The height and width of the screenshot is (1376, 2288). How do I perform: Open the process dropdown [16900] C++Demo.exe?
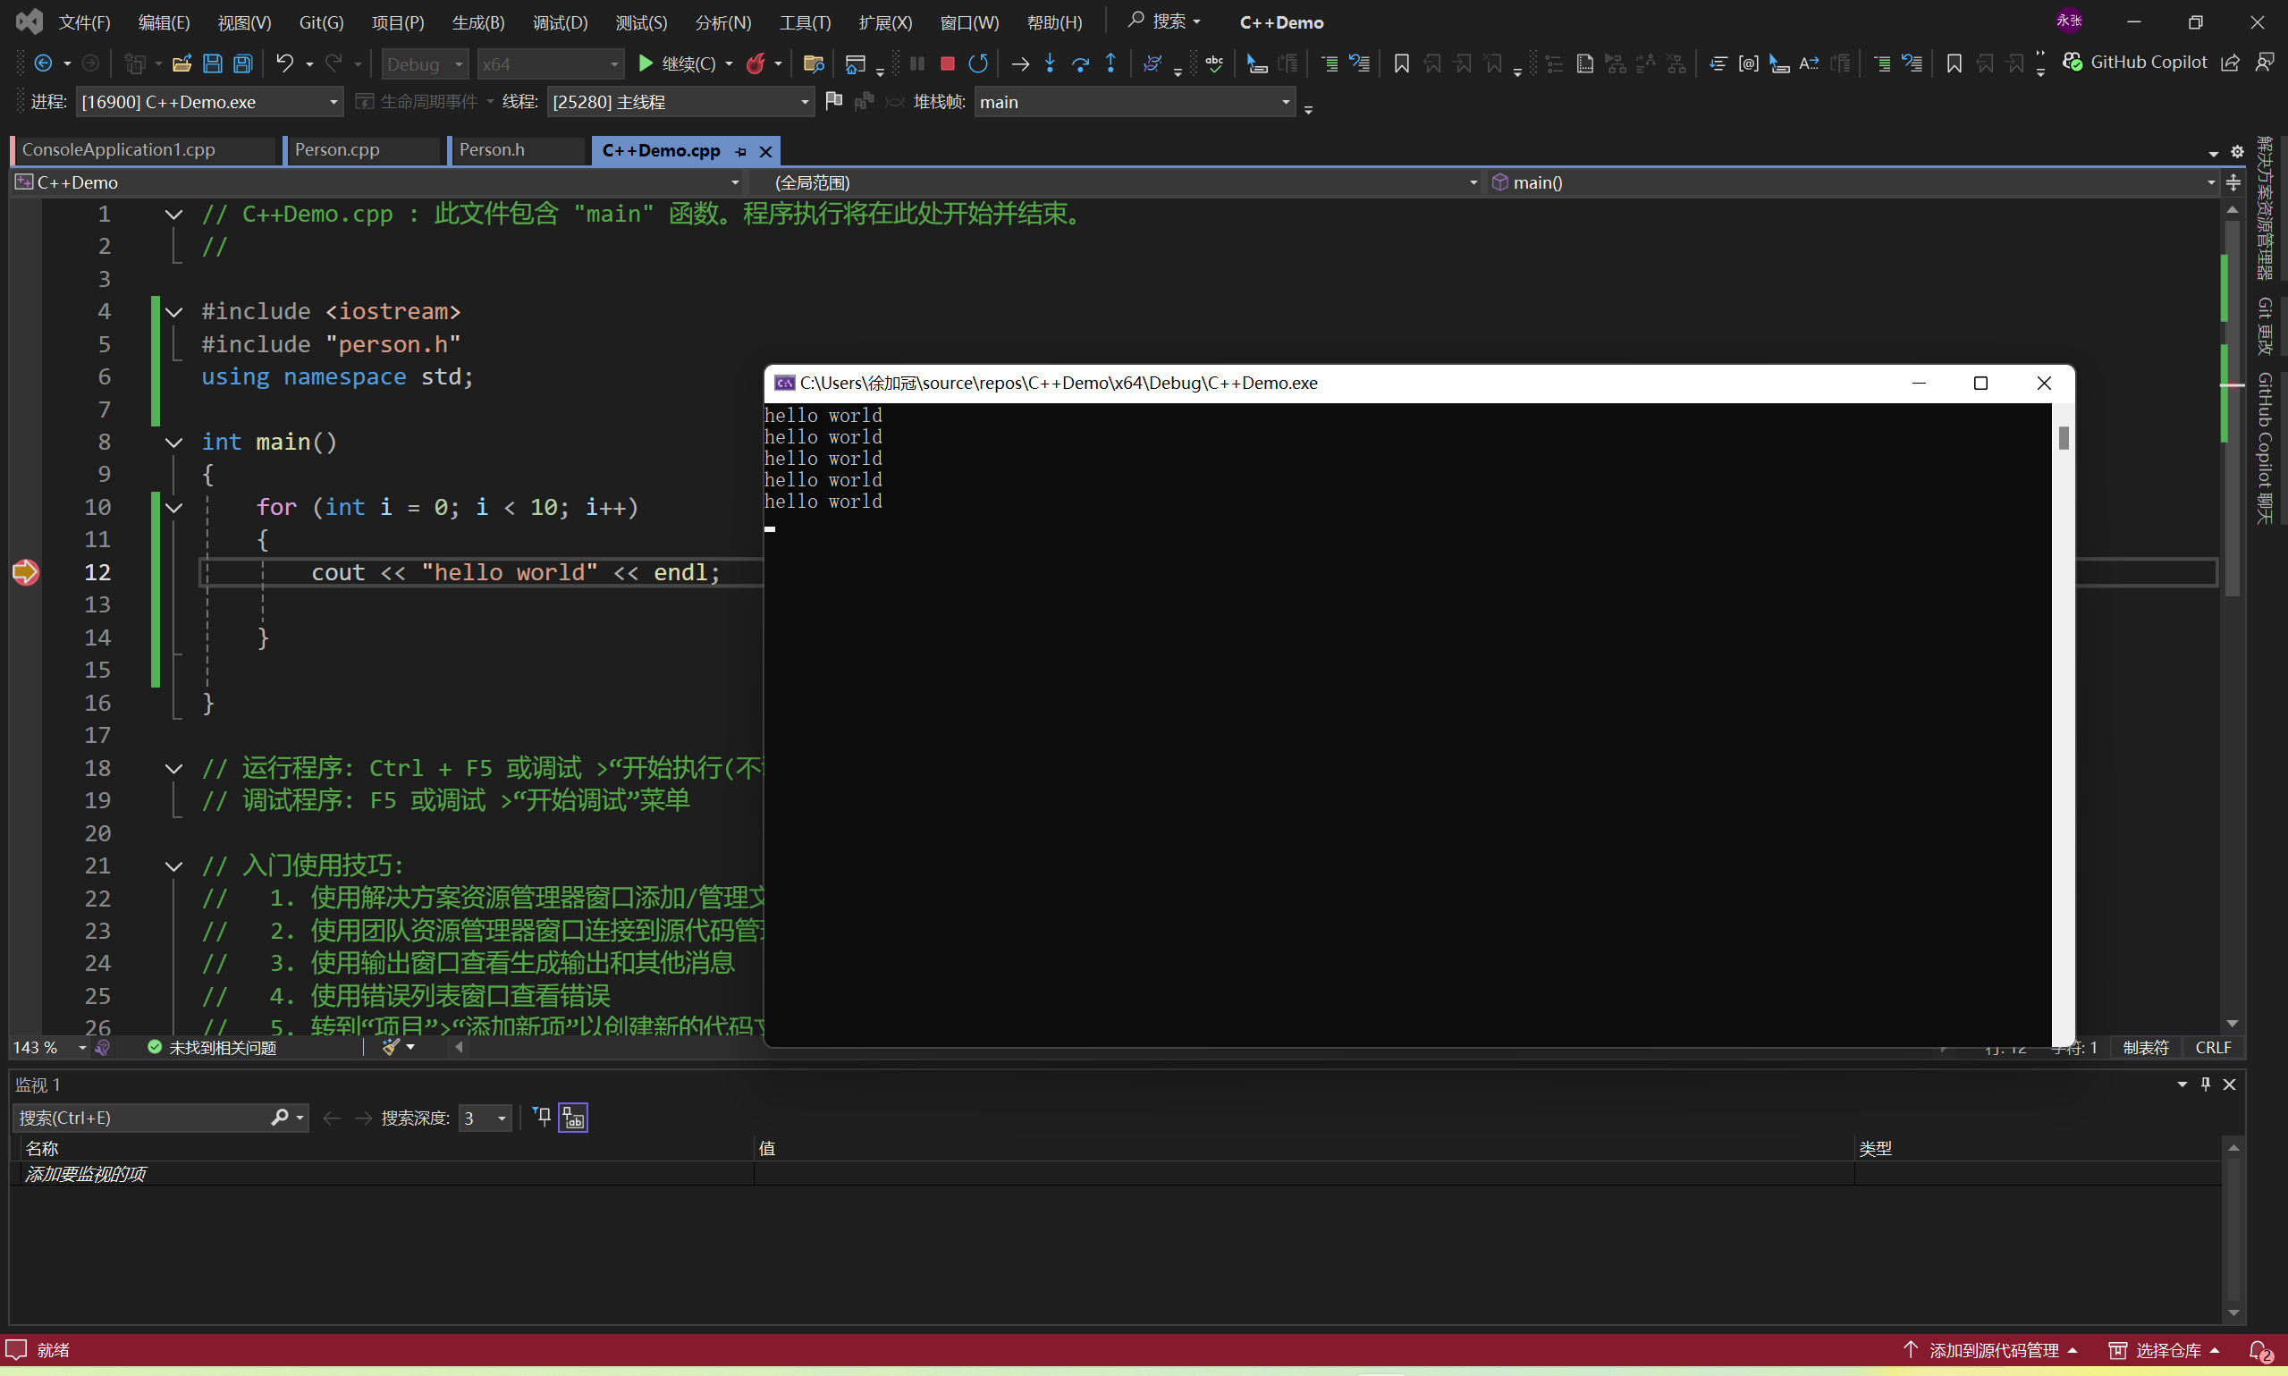click(x=209, y=102)
